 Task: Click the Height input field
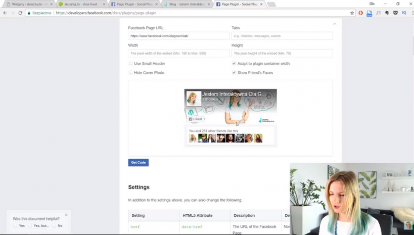282,54
